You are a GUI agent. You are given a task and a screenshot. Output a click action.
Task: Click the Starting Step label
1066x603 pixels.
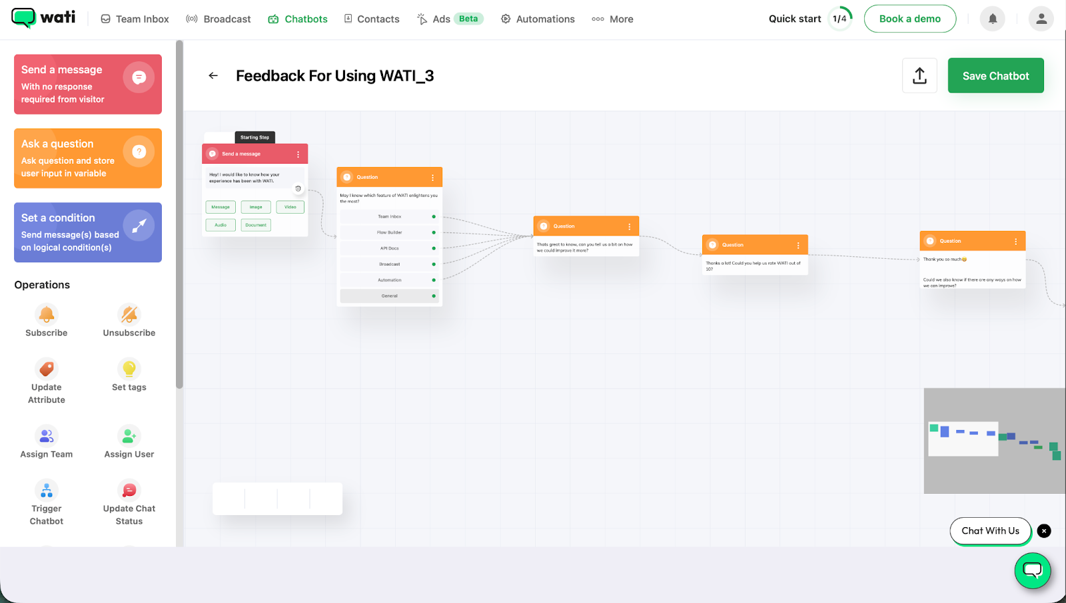click(x=255, y=138)
